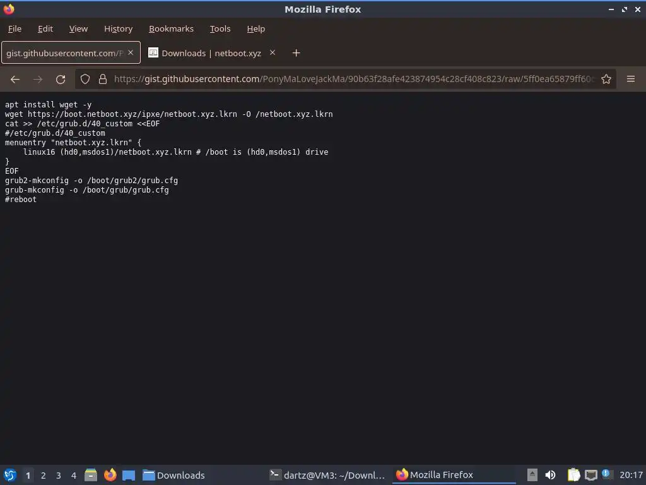Switch to the Downloads | netboot.xyz tab

(x=211, y=53)
